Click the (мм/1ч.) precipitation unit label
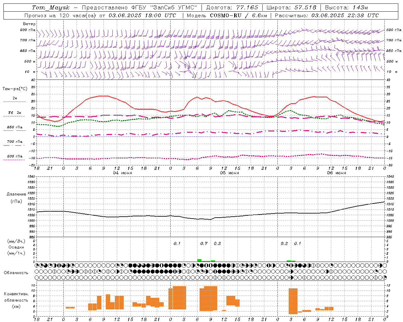403x322 pixels. (x=16, y=253)
